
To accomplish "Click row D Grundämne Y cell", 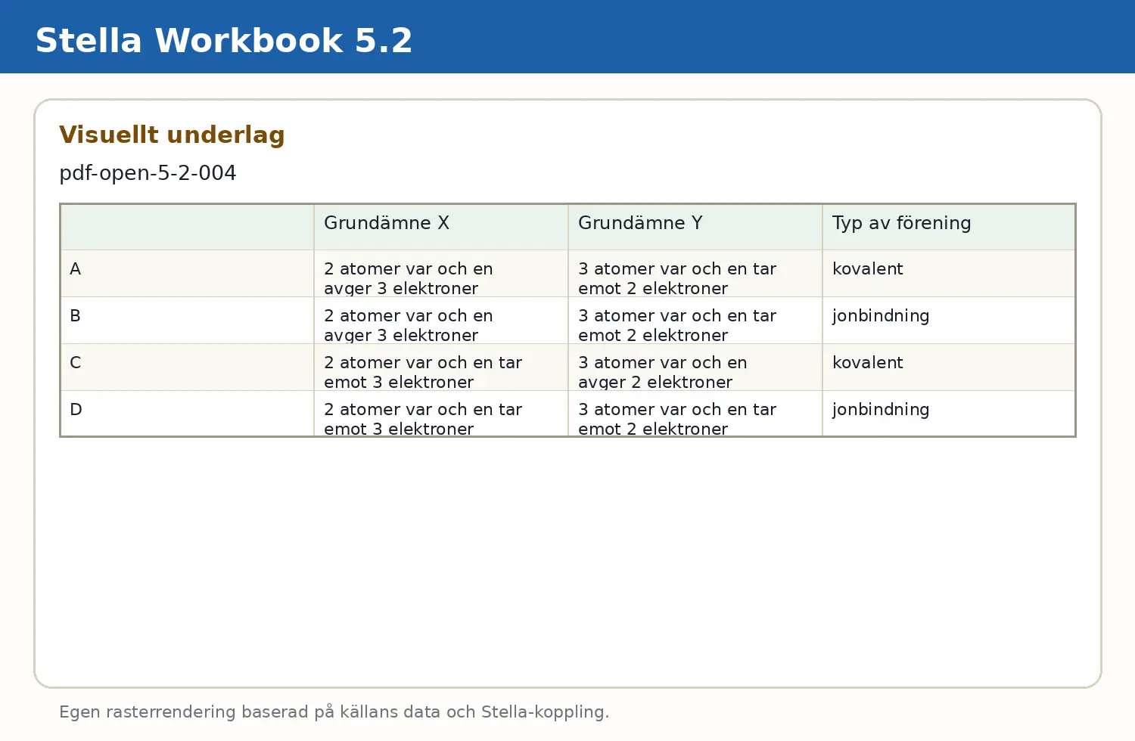I will (695, 414).
